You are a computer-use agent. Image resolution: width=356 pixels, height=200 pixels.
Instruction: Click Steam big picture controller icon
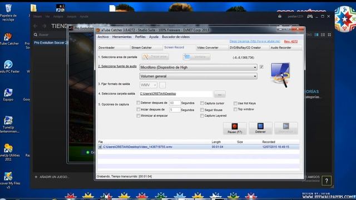click(310, 16)
